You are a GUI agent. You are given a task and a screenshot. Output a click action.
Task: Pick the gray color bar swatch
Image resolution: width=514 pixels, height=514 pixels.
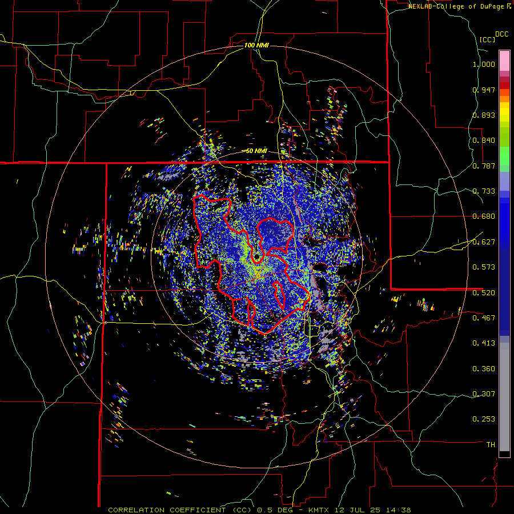point(504,397)
